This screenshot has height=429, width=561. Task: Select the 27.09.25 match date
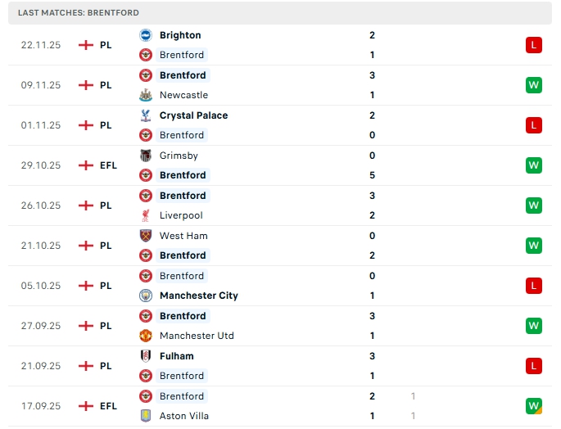[41, 326]
